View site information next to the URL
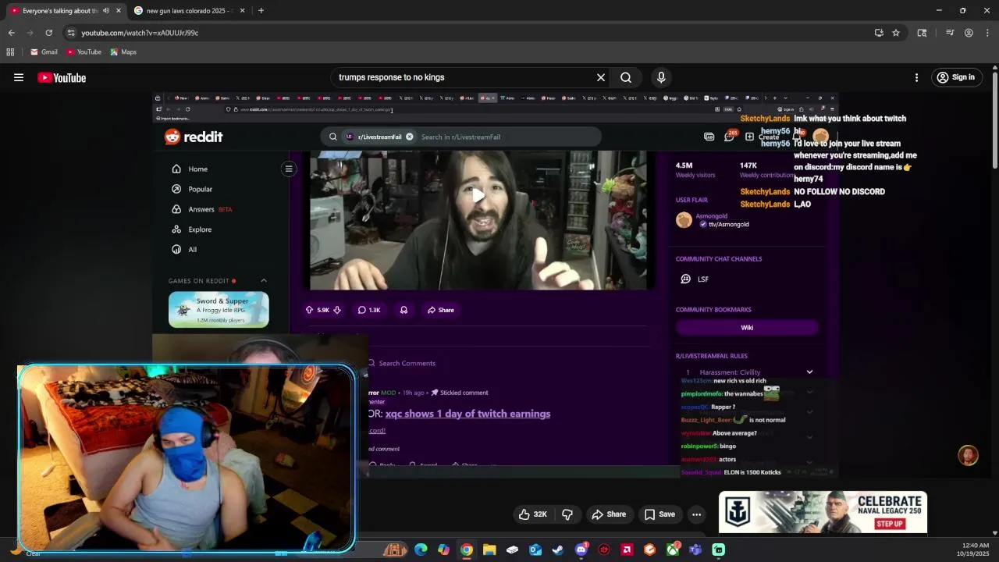This screenshot has height=562, width=999. tap(71, 33)
